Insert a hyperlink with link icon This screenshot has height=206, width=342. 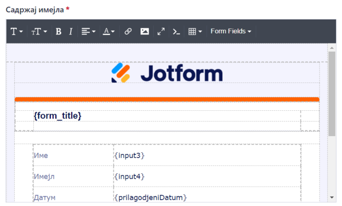pos(128,32)
